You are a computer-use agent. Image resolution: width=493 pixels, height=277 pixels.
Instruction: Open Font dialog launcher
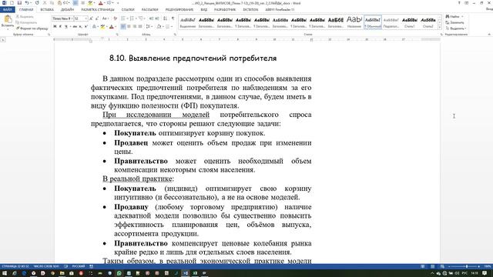coord(117,34)
